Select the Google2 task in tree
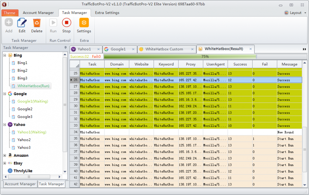 click(24, 109)
